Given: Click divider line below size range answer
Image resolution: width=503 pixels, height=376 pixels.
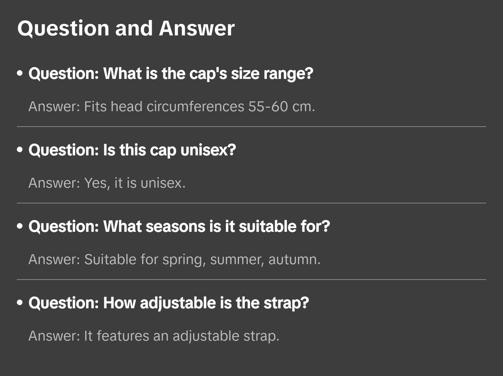Looking at the screenshot, I should point(251,127).
